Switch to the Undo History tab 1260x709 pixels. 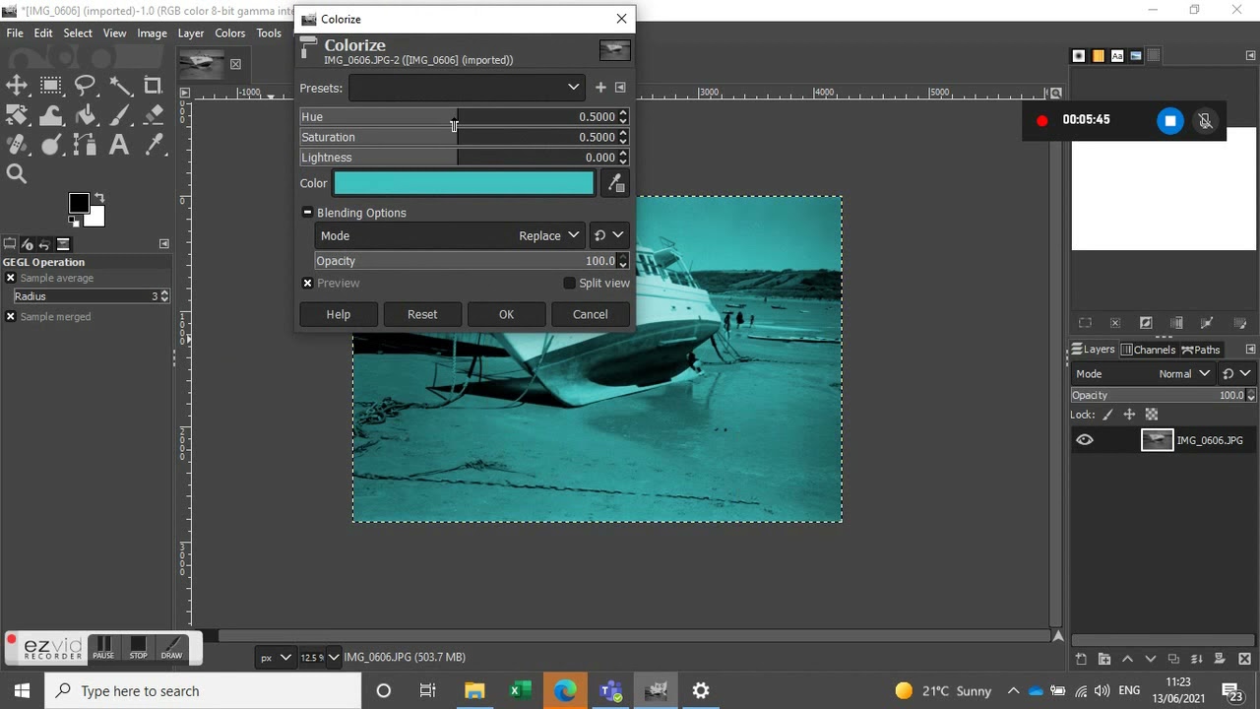point(45,244)
